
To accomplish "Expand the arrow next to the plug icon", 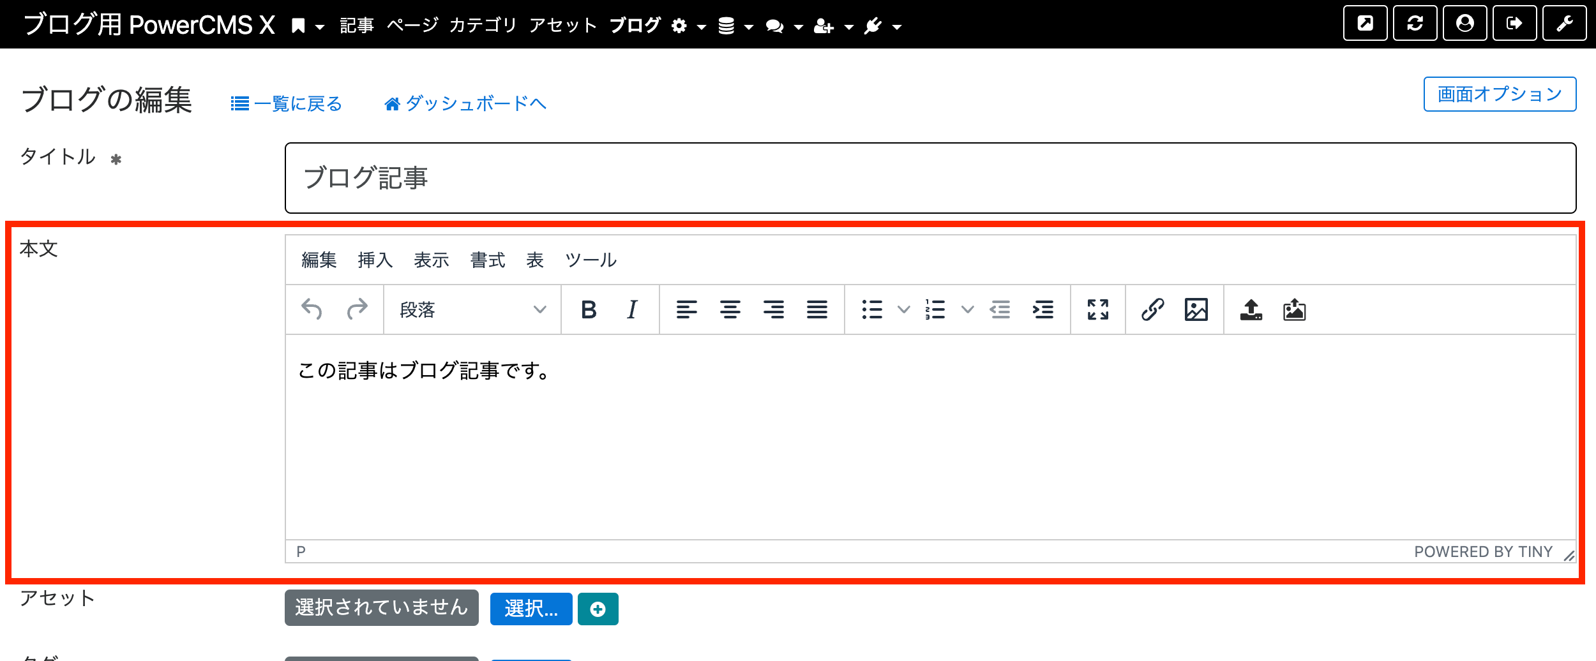I will pos(896,27).
